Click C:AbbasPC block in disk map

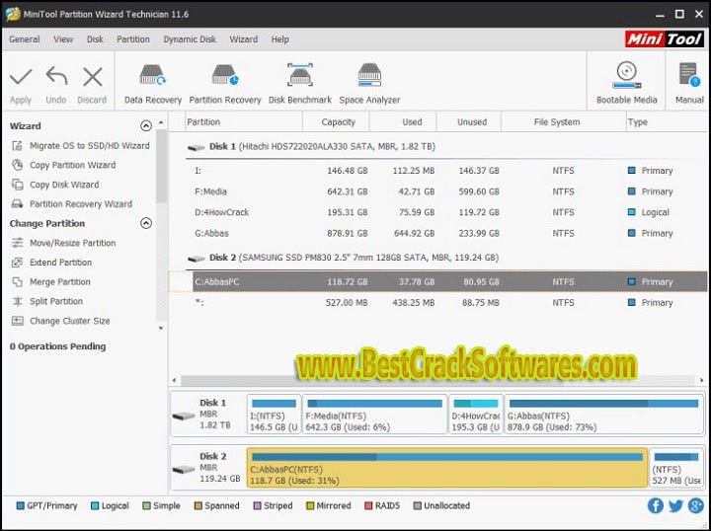pos(447,468)
